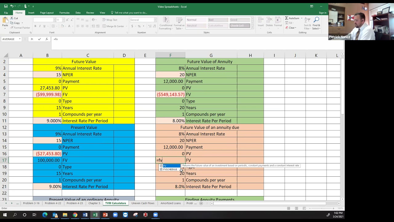The image size is (394, 222).
Task: Click the Cut scissors button
Action: tap(14, 18)
